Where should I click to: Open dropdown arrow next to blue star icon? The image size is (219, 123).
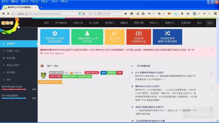pyautogui.click(x=199, y=14)
